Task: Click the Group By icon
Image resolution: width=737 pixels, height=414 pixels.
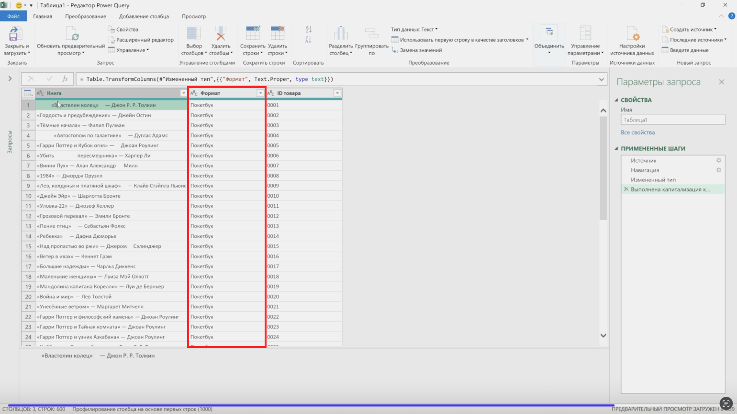Action: tap(371, 34)
